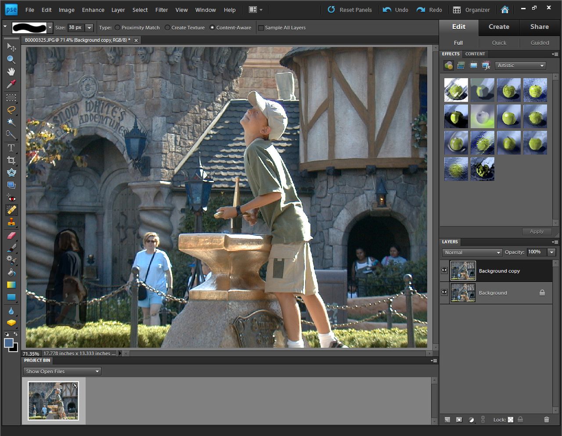Click the Undo button
Viewport: 562px width, 436px height.
click(x=395, y=10)
